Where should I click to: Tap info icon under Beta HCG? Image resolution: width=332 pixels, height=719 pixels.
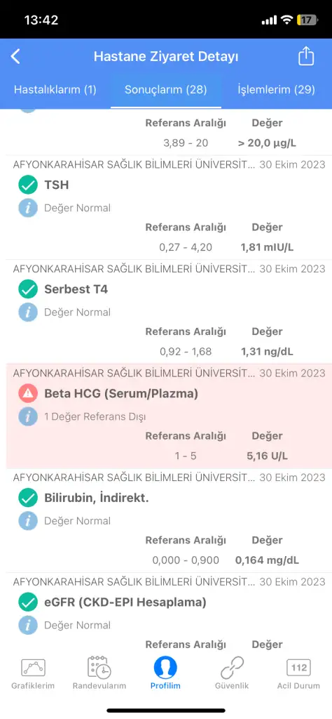click(28, 417)
